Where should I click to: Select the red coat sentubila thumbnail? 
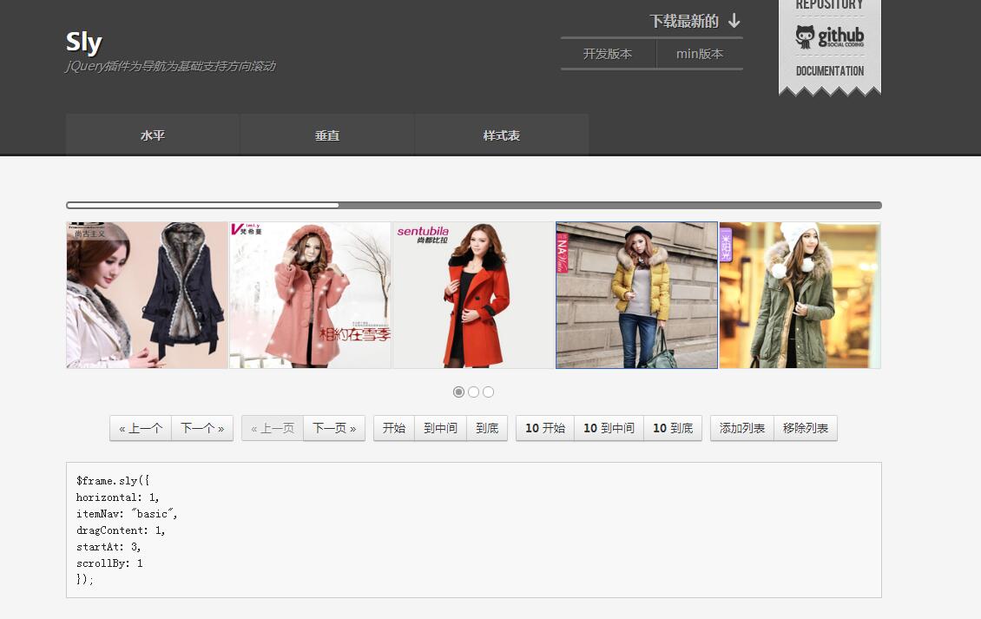tap(473, 295)
